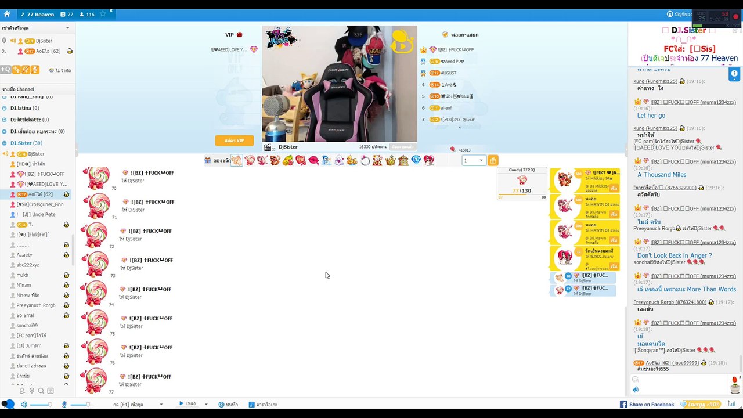Open Share on Facebook link
This screenshot has width=743, height=418.
(x=647, y=405)
